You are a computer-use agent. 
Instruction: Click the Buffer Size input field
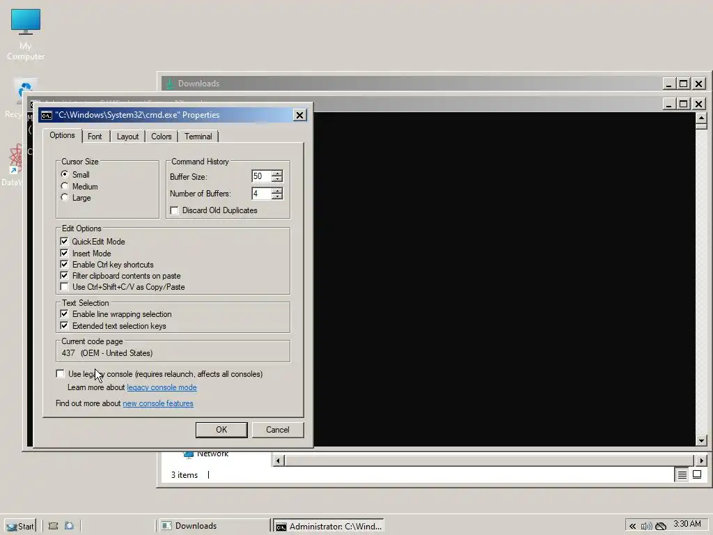click(262, 176)
